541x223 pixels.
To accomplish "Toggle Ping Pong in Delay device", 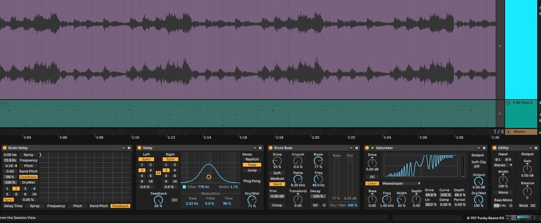I will coord(251,181).
